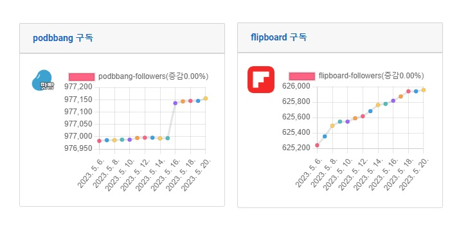Select the first pink point on flipboard chart

(x=317, y=145)
